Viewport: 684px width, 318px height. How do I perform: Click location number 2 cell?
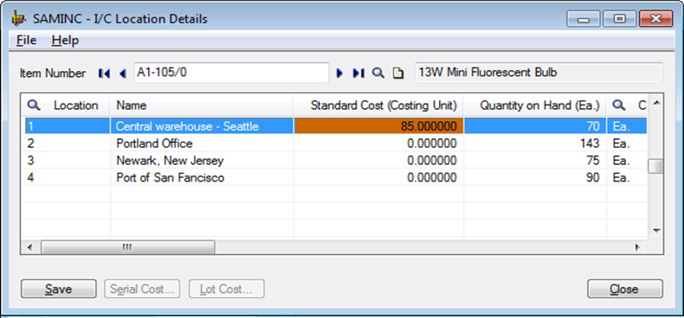[67, 143]
